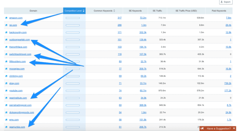Open the gearjunkie.com domain link
Image resolution: width=237 pixels, height=131 pixels.
pyautogui.click(x=17, y=127)
